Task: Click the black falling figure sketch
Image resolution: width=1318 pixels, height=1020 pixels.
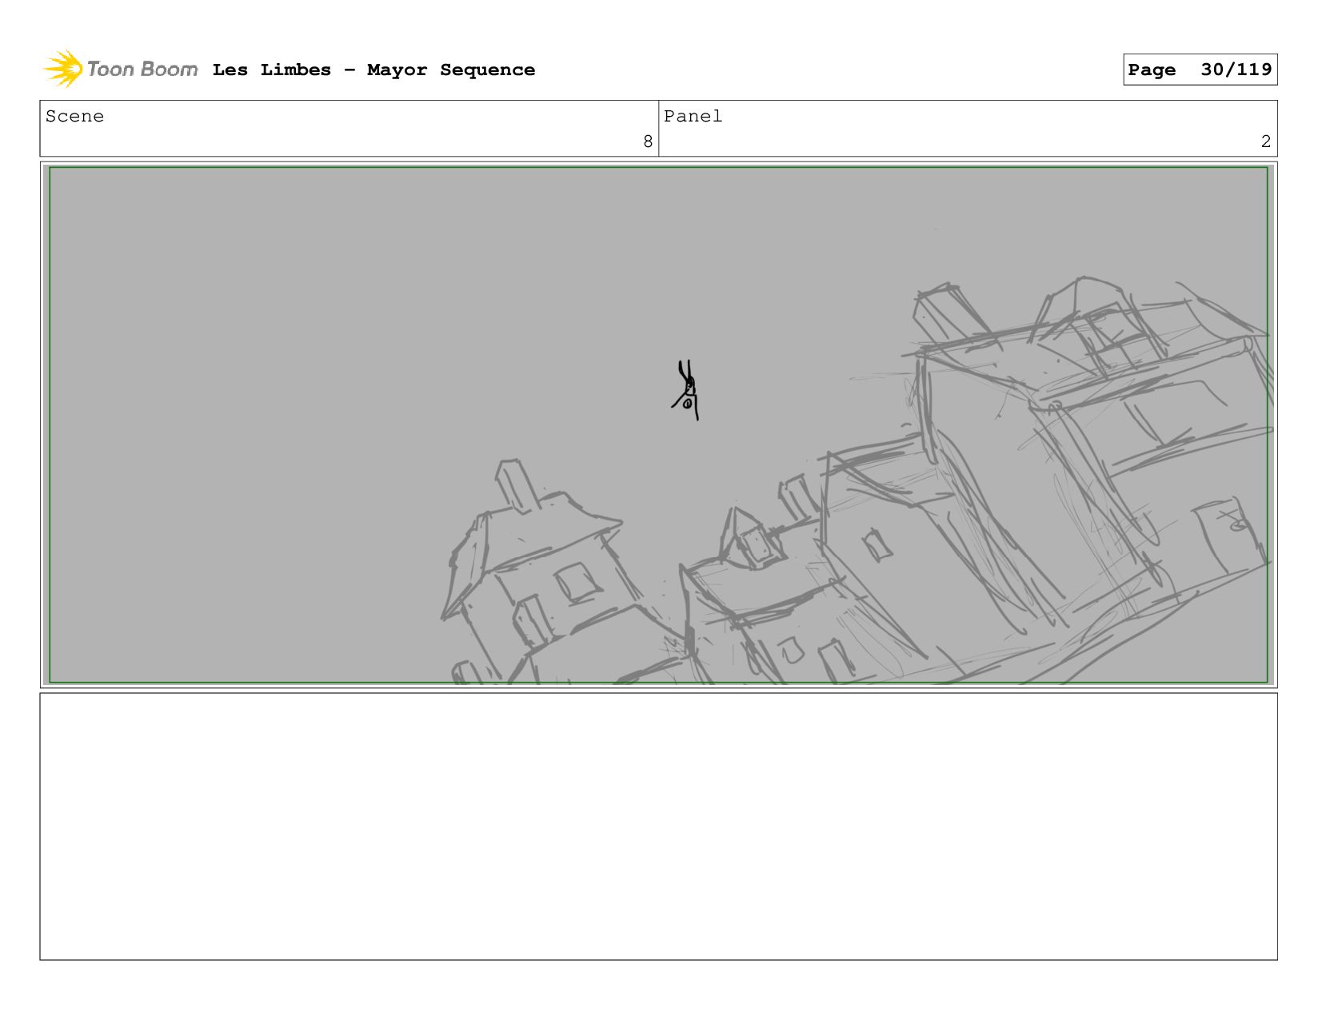Action: click(x=685, y=390)
